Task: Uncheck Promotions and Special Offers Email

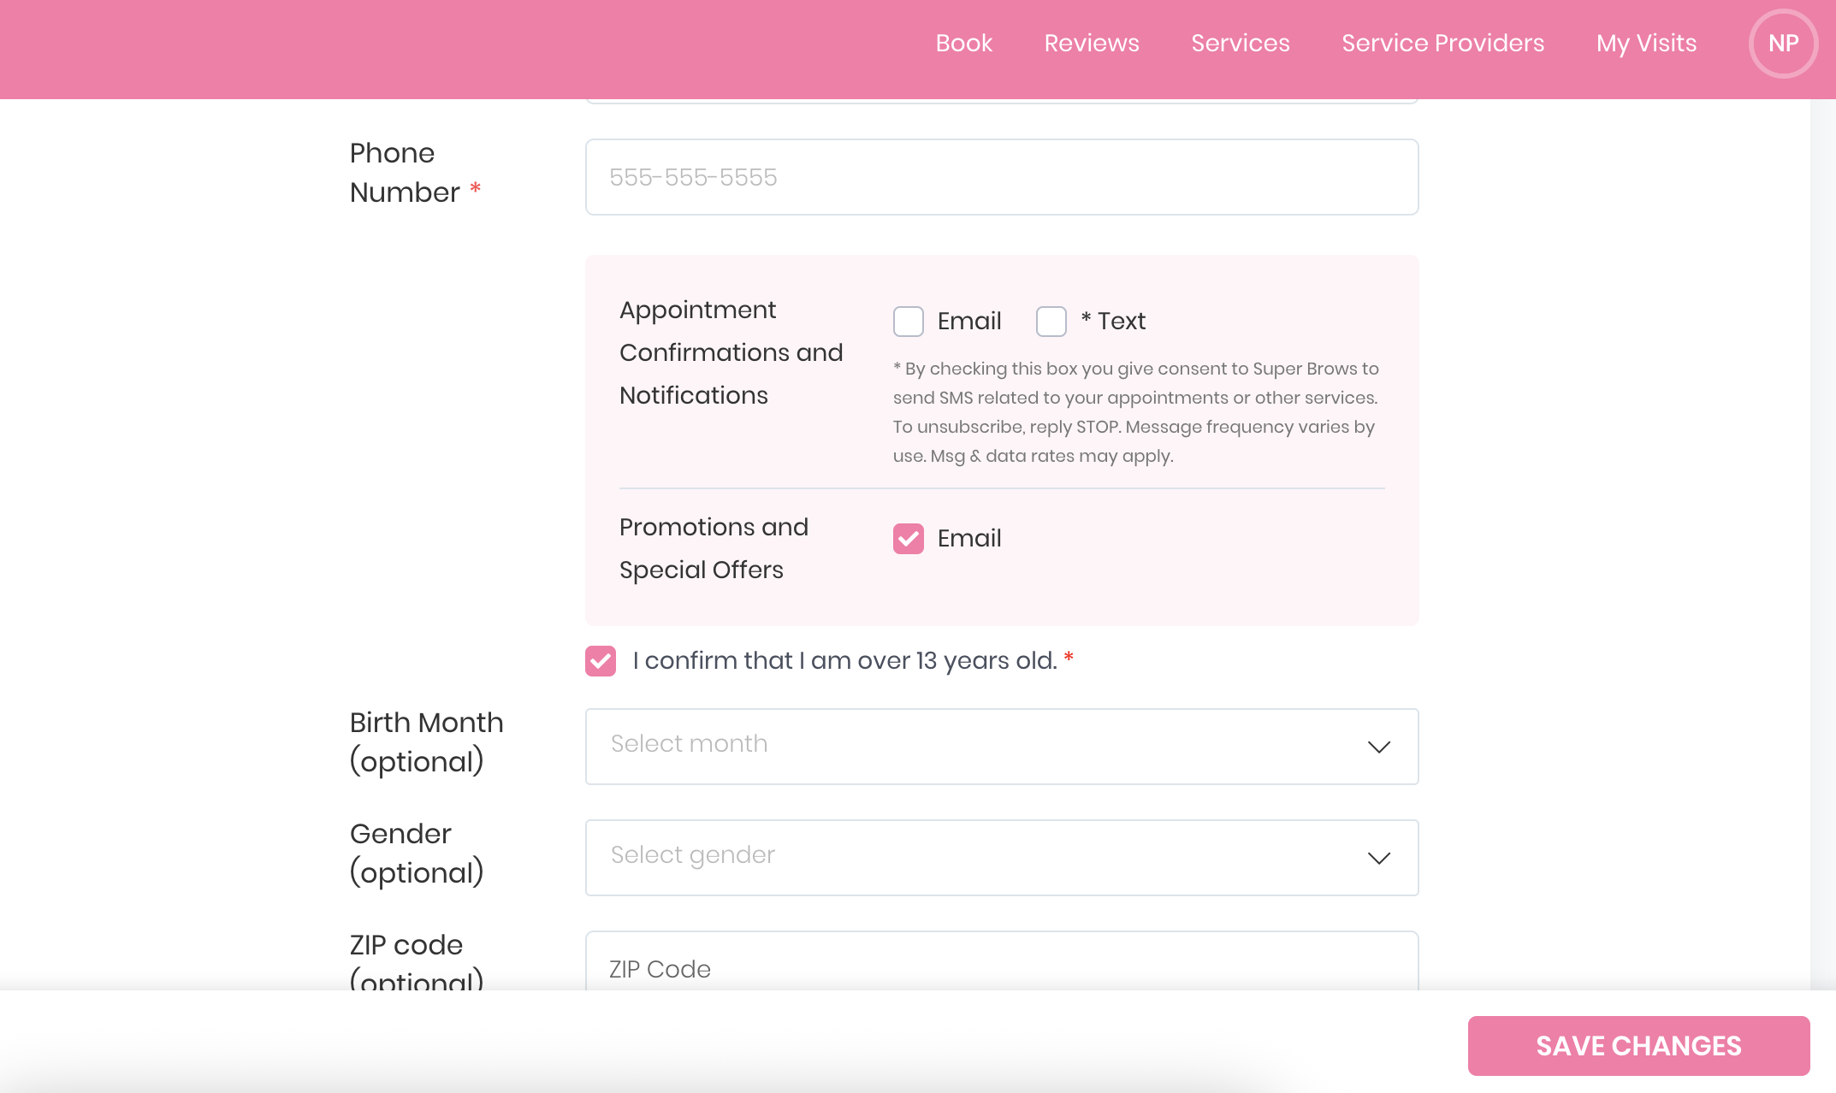Action: tap(908, 539)
